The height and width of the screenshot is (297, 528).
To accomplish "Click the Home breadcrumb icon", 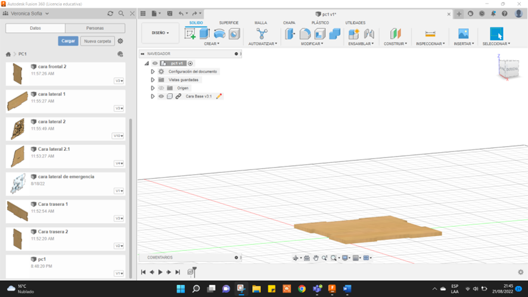I will [8, 54].
